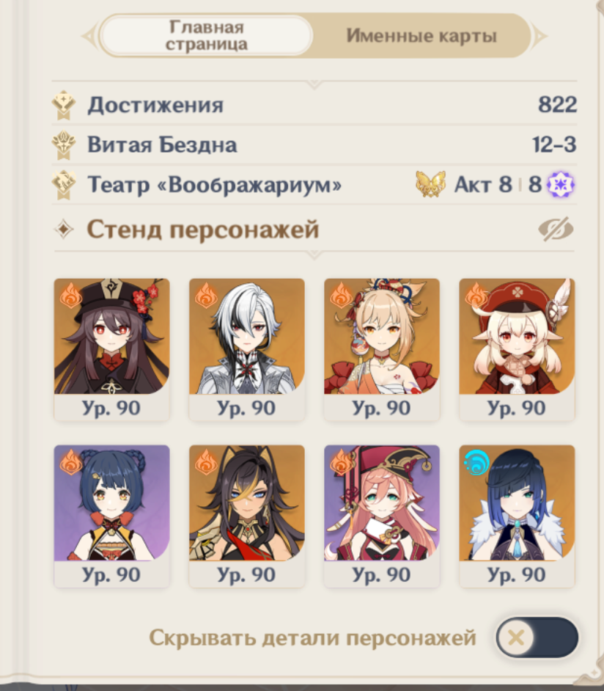Click the purple star badge icon
This screenshot has height=691, width=604.
point(561,184)
